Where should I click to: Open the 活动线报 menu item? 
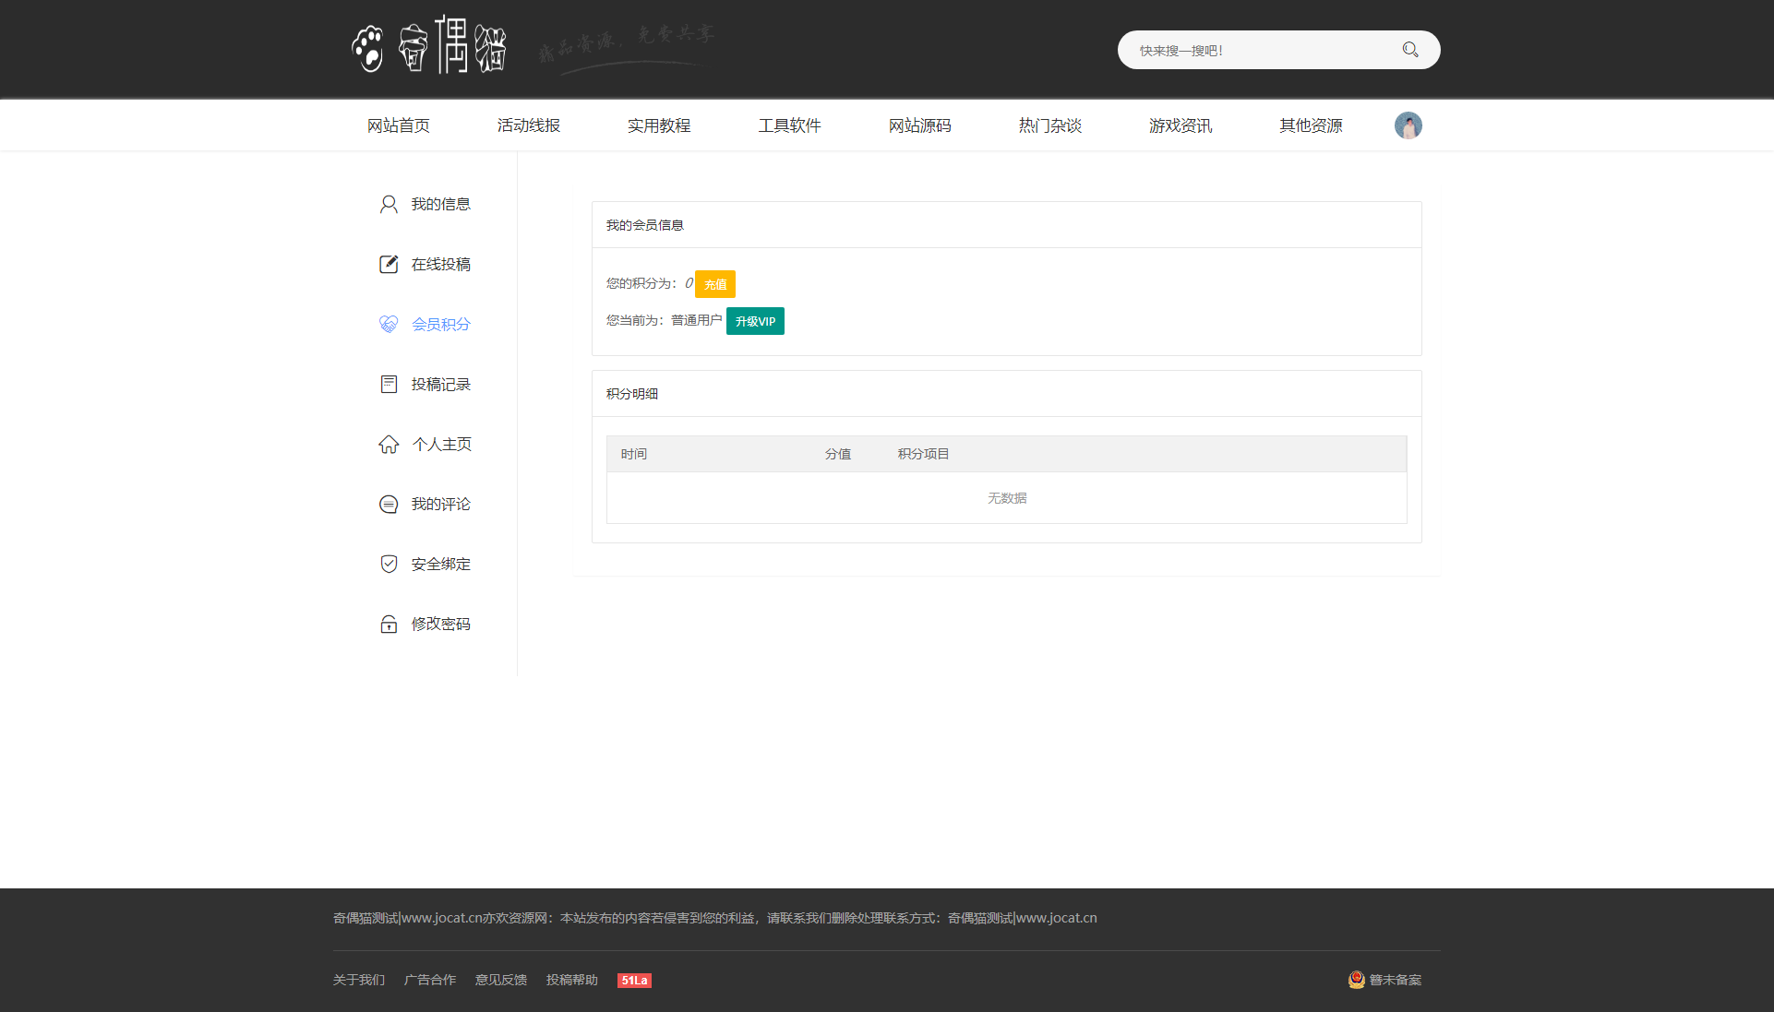(x=529, y=125)
